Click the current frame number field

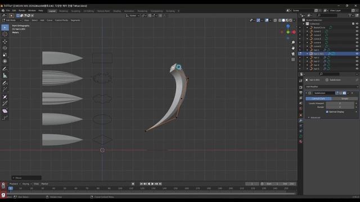252,184
